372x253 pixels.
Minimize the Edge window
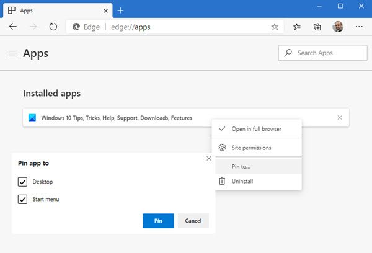319,6
